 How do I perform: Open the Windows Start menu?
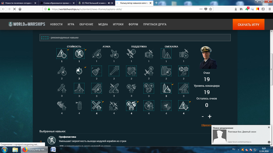click(4, 150)
